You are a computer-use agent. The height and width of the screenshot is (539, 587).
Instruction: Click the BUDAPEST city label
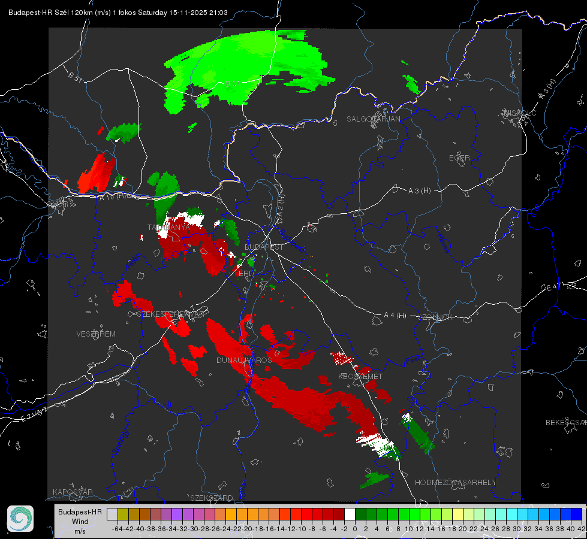click(x=264, y=247)
